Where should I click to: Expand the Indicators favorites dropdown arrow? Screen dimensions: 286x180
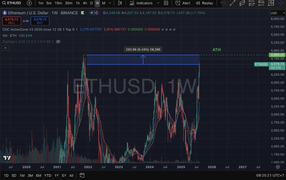click(x=158, y=3)
